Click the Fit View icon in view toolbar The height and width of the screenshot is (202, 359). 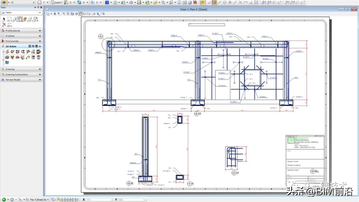point(72,14)
